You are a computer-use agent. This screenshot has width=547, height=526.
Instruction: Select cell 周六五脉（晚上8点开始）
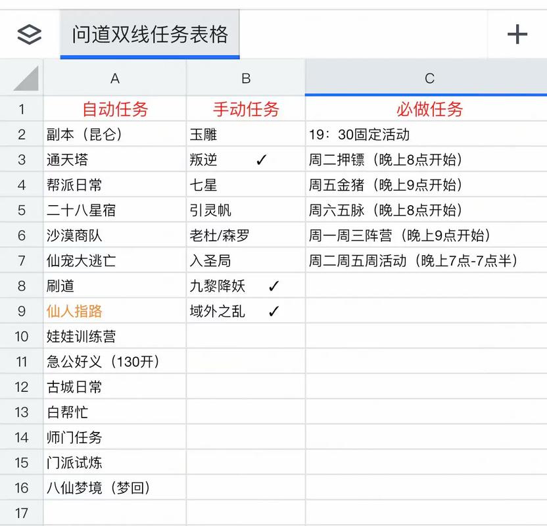[426, 210]
